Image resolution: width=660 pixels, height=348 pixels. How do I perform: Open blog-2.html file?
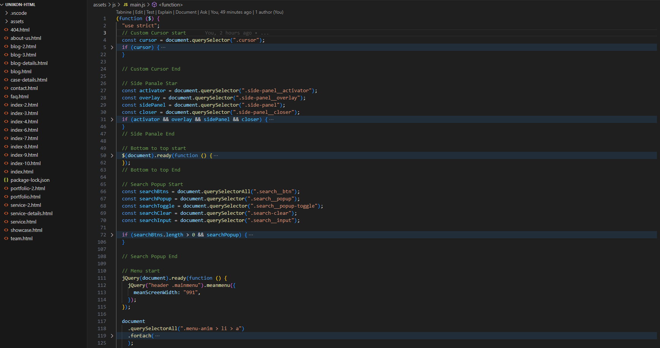[23, 46]
